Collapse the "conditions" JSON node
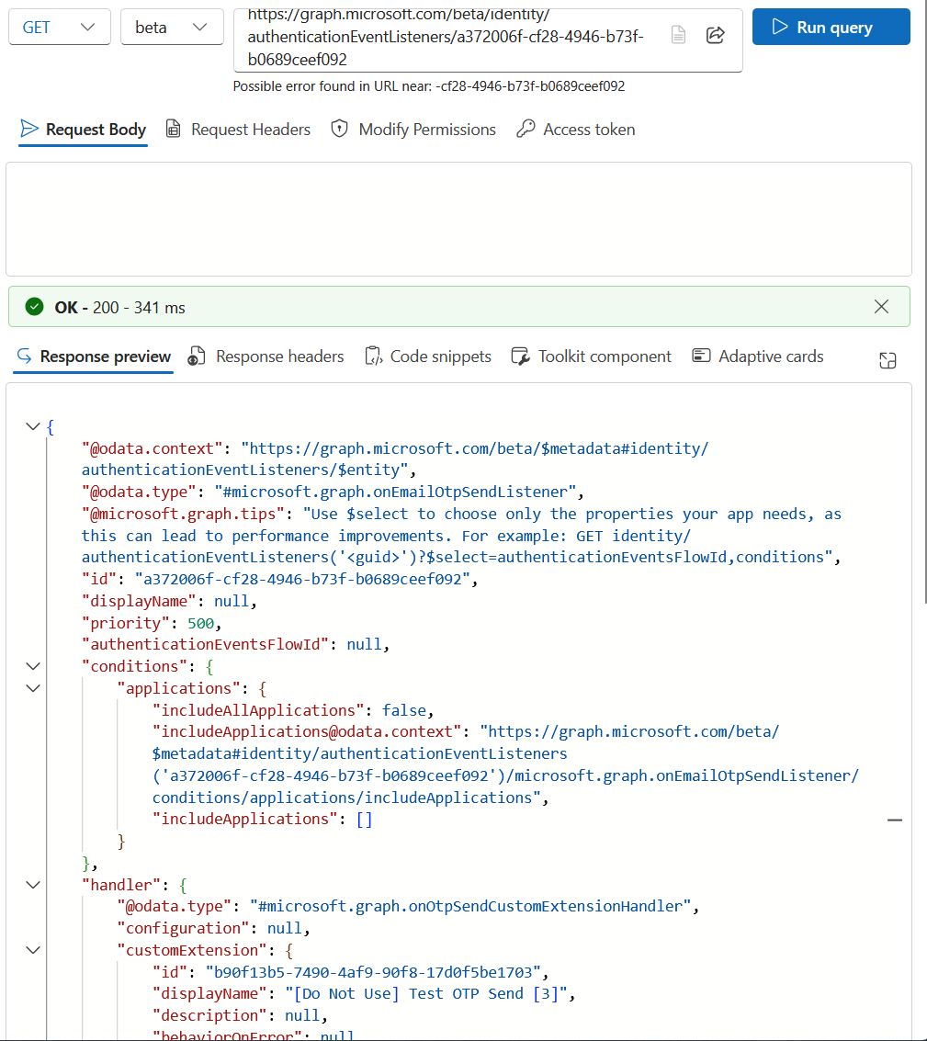Image resolution: width=927 pixels, height=1041 pixels. point(32,666)
